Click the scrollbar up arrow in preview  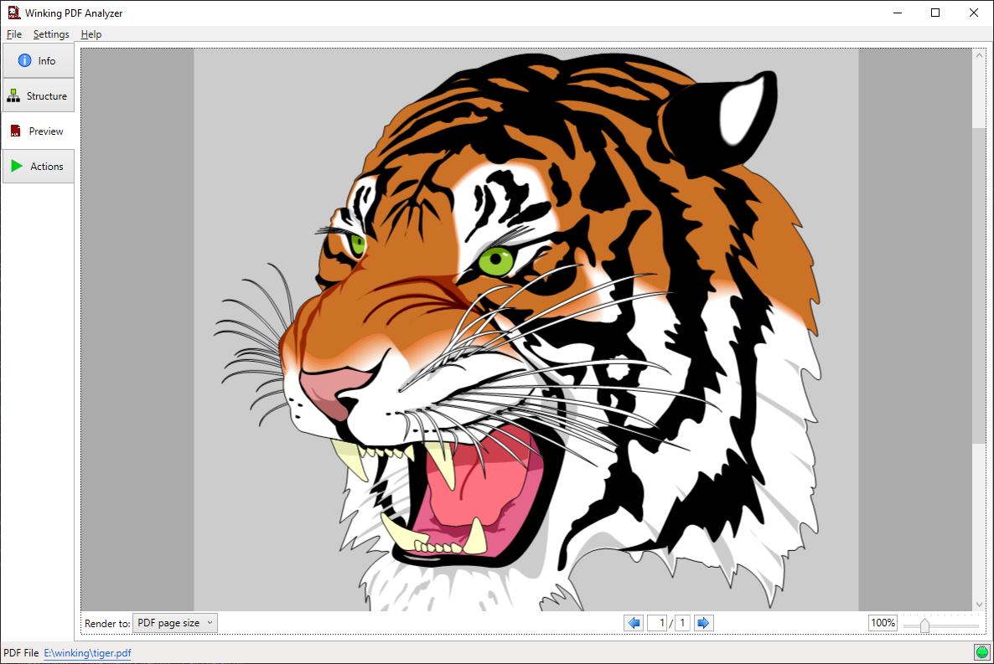(x=979, y=55)
